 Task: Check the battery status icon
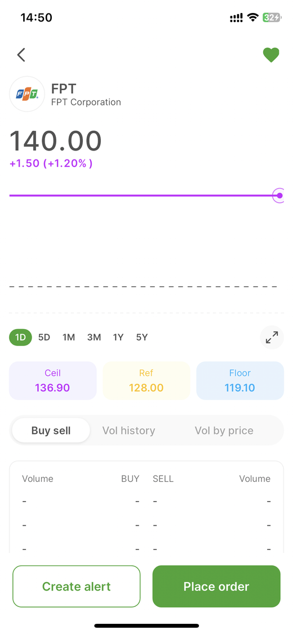tap(272, 17)
